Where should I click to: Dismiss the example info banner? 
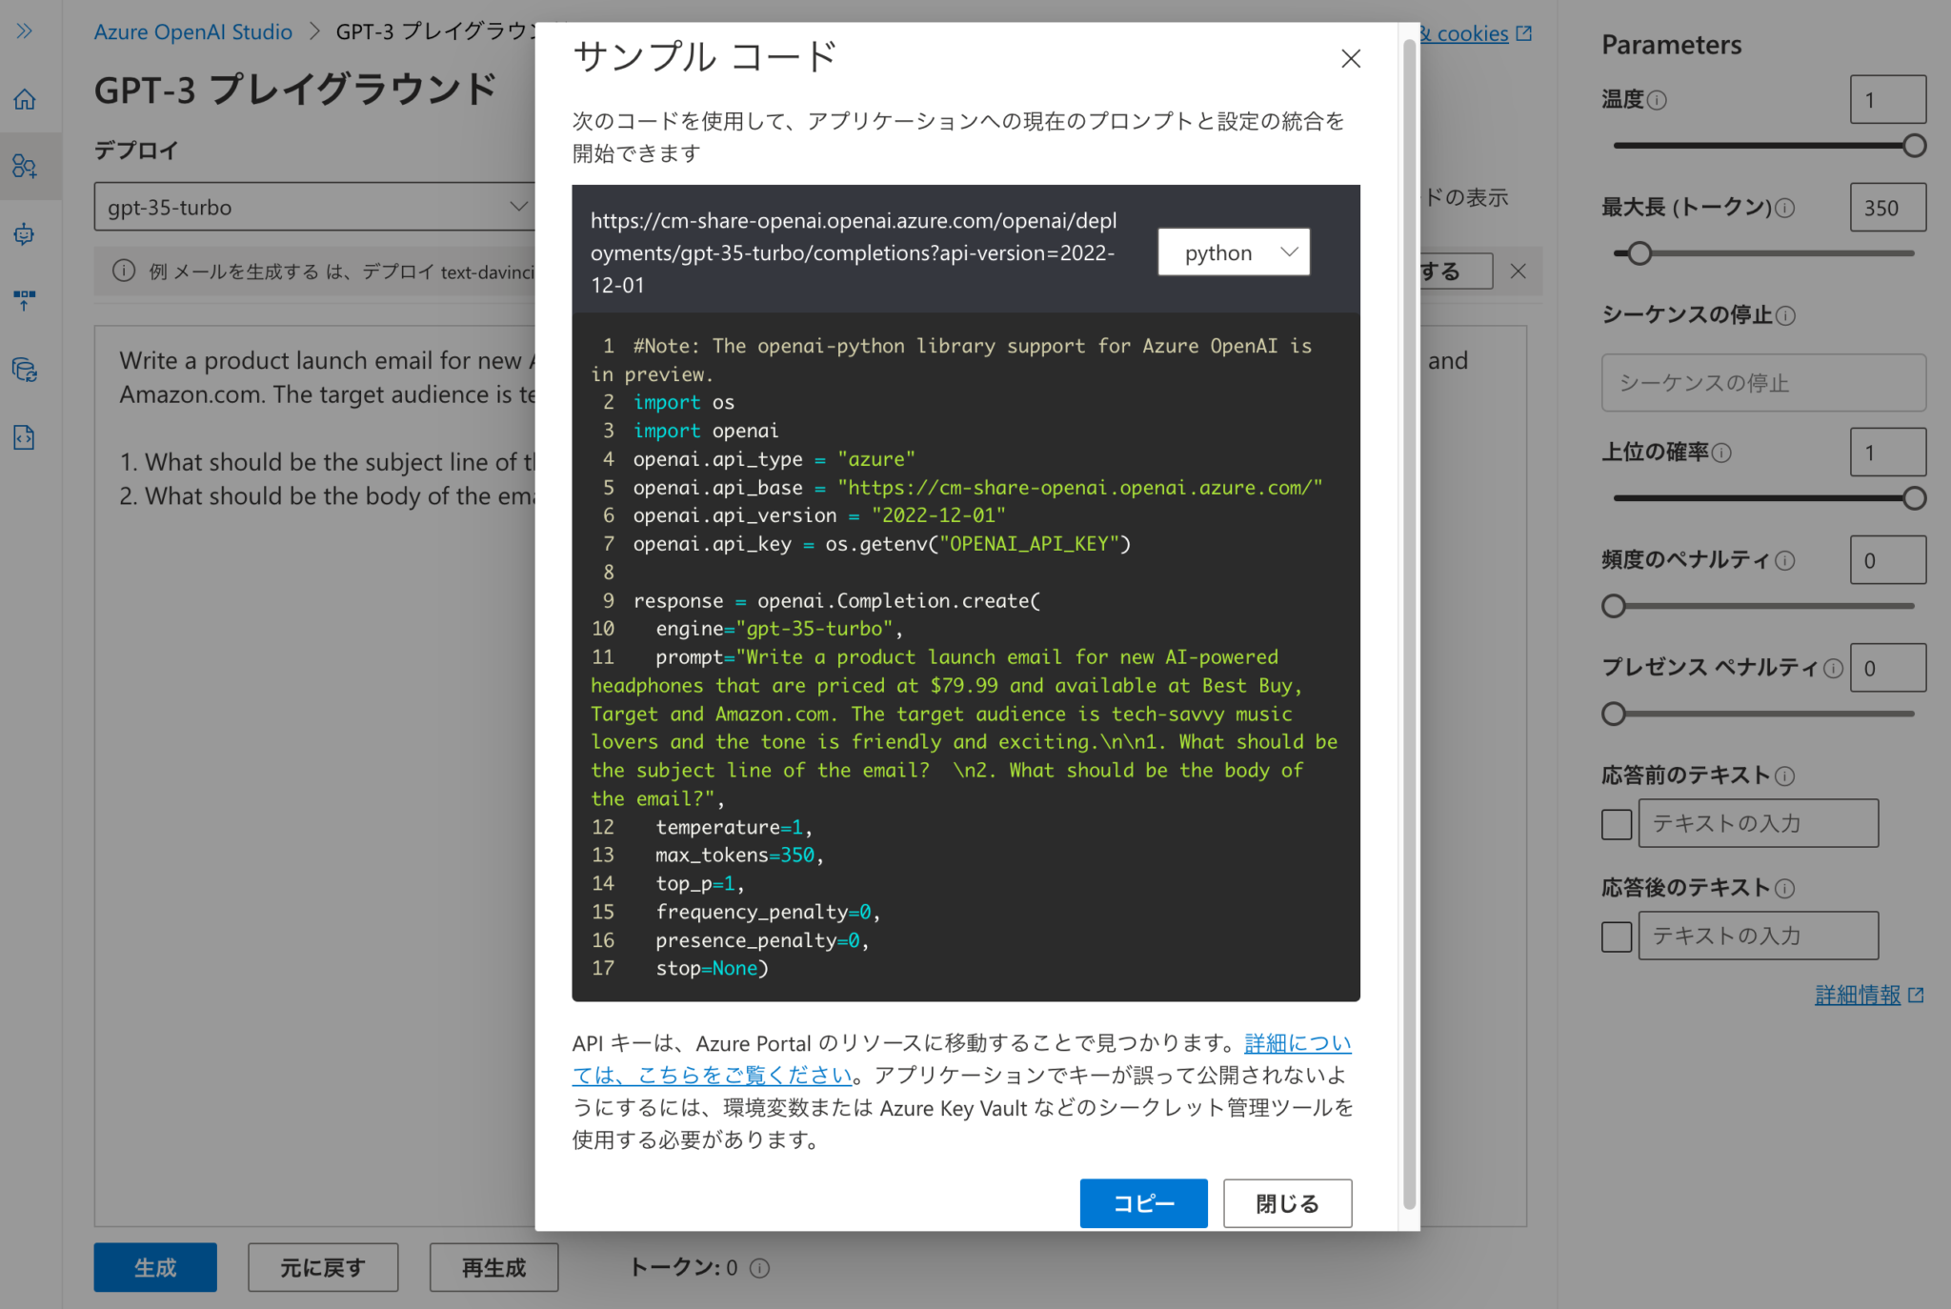click(x=1519, y=272)
